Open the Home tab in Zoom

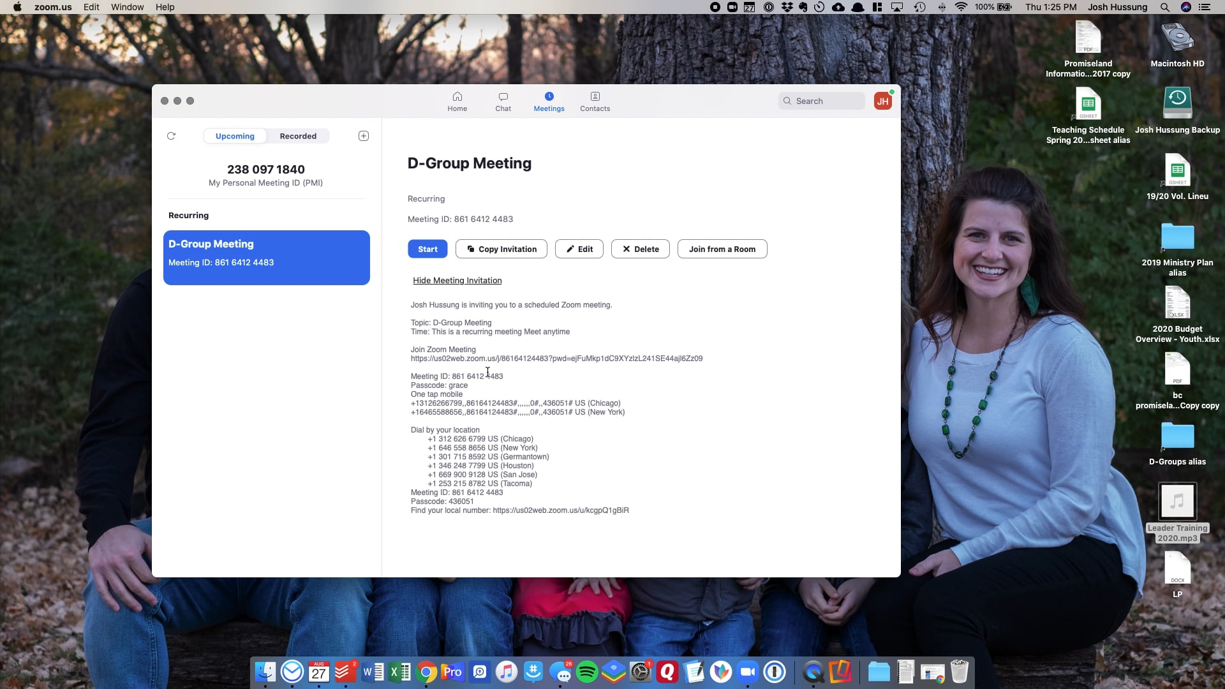click(457, 101)
